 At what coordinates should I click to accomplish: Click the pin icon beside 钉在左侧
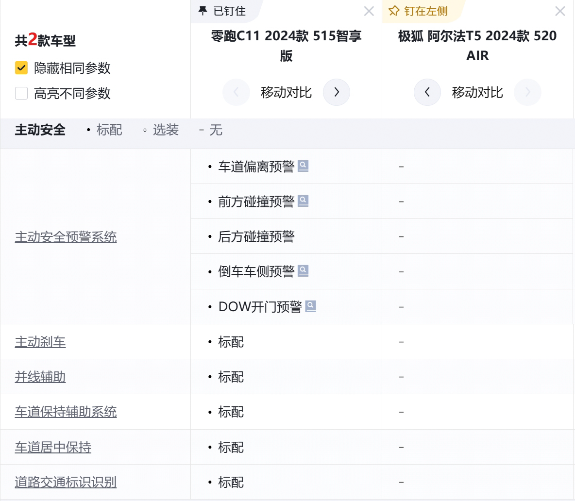tap(394, 11)
